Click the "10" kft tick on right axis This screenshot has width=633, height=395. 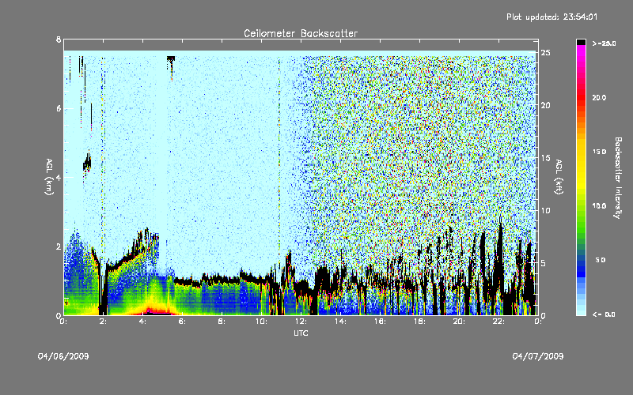click(x=546, y=210)
